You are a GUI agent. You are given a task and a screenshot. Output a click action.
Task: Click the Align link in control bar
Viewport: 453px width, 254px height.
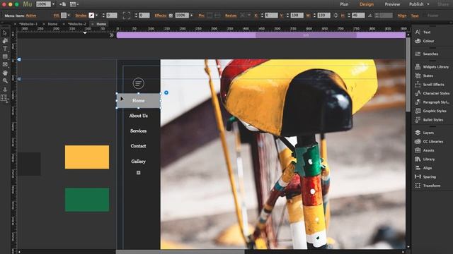pos(401,16)
